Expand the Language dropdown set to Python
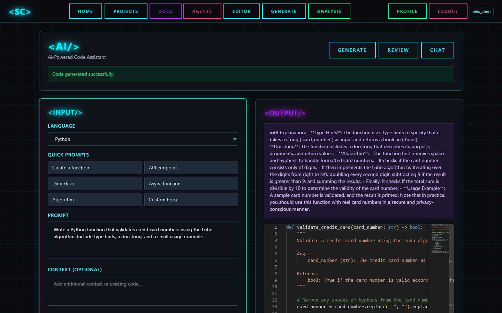 point(143,139)
